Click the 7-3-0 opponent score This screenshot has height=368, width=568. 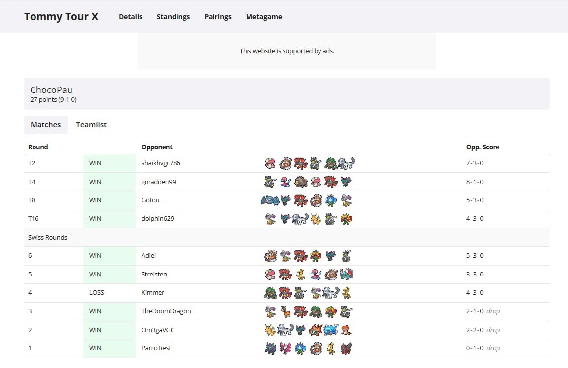(x=475, y=163)
